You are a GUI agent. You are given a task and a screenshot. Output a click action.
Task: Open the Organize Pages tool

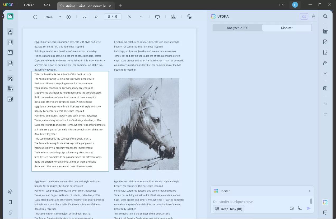pos(10,79)
